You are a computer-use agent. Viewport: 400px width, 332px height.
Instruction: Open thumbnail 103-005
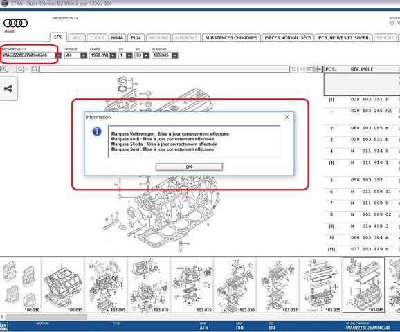(x=106, y=285)
